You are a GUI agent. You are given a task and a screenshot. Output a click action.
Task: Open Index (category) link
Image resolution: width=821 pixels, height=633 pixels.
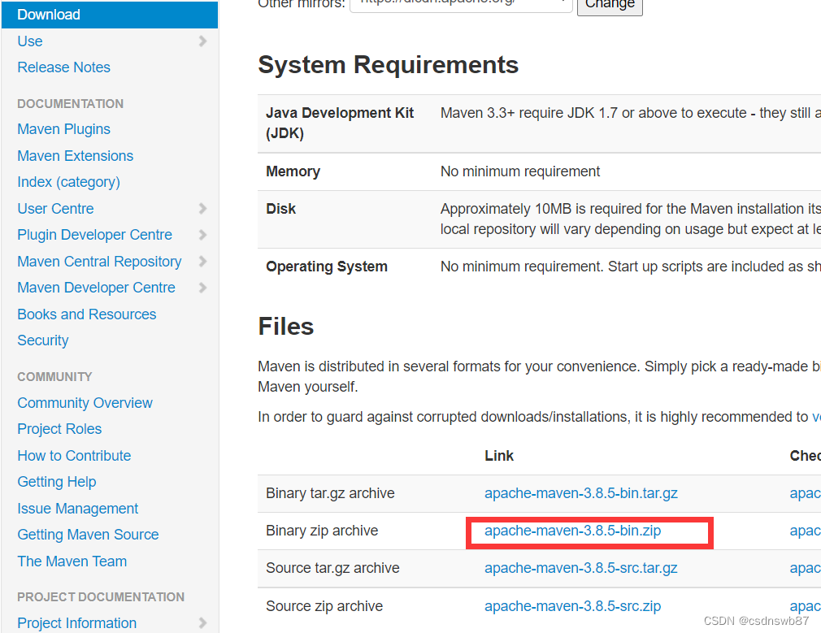click(x=68, y=182)
